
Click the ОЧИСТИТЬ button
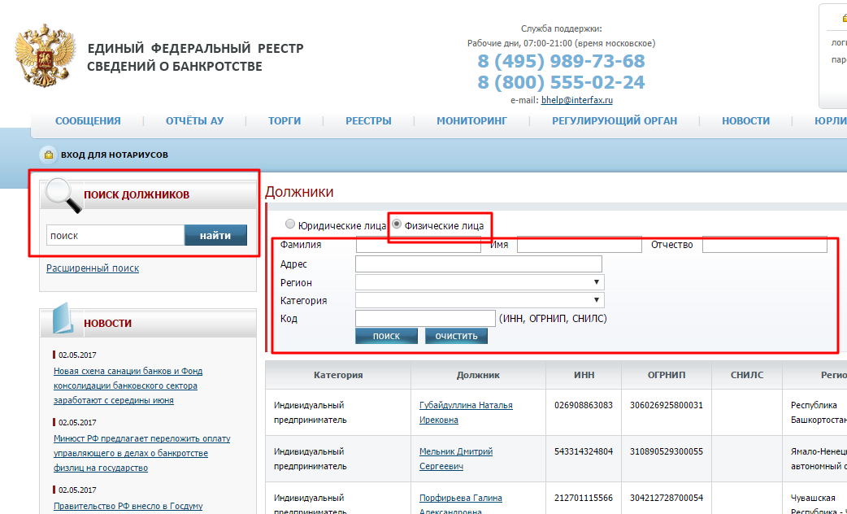[457, 336]
